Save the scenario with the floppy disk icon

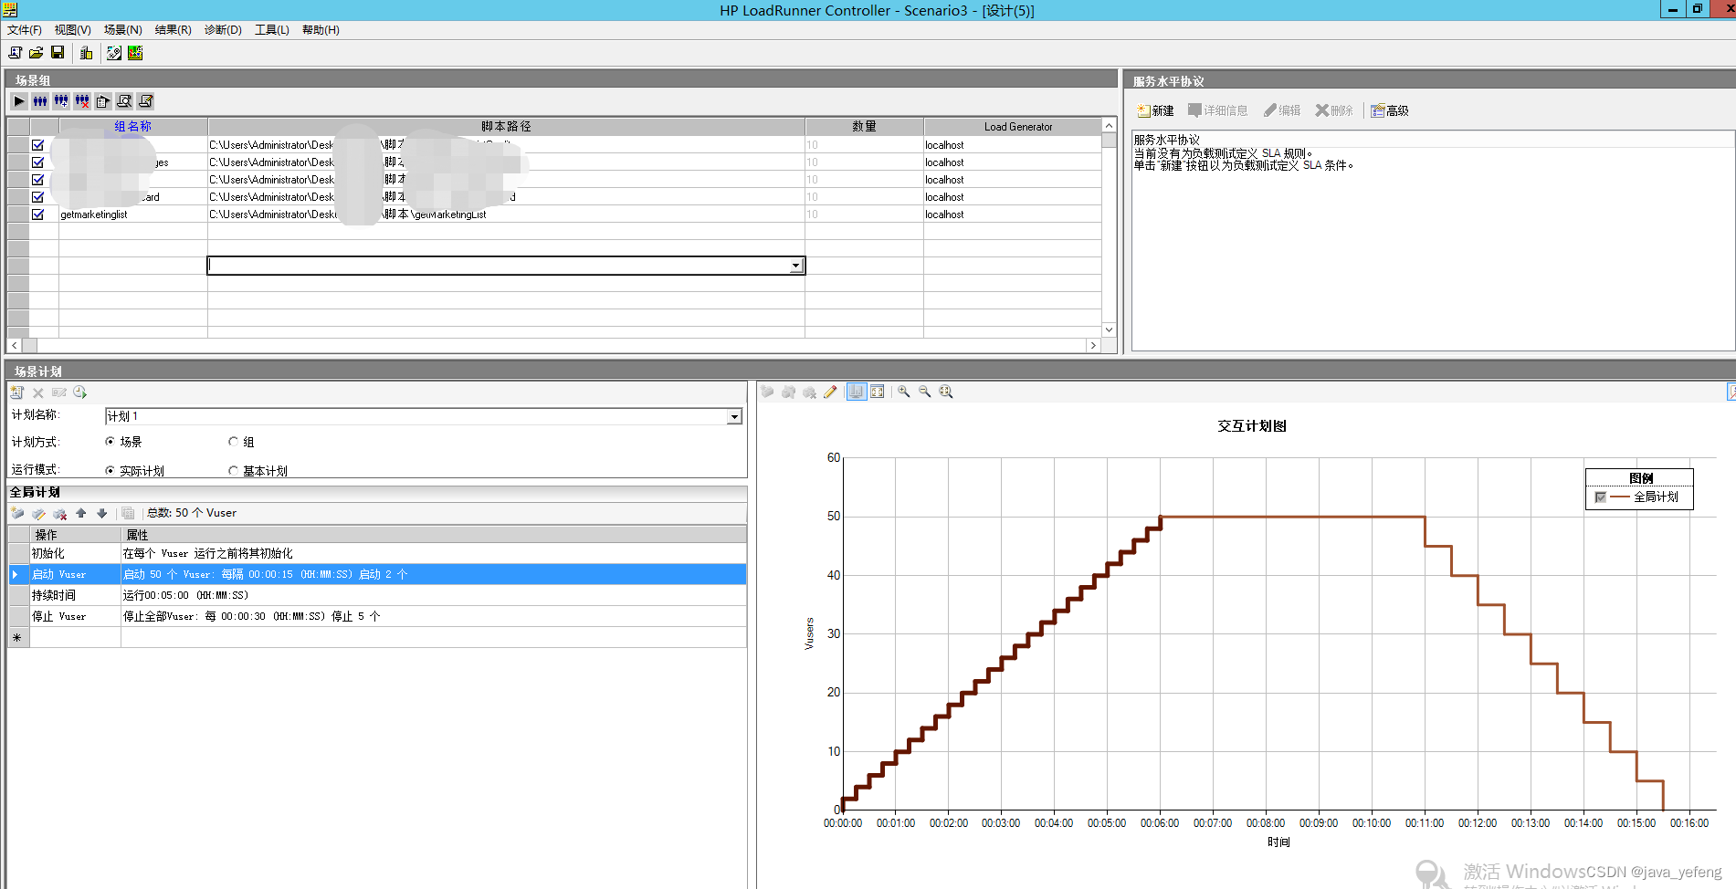pos(58,53)
